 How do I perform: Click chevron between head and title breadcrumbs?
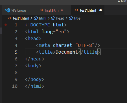[x=67, y=18]
